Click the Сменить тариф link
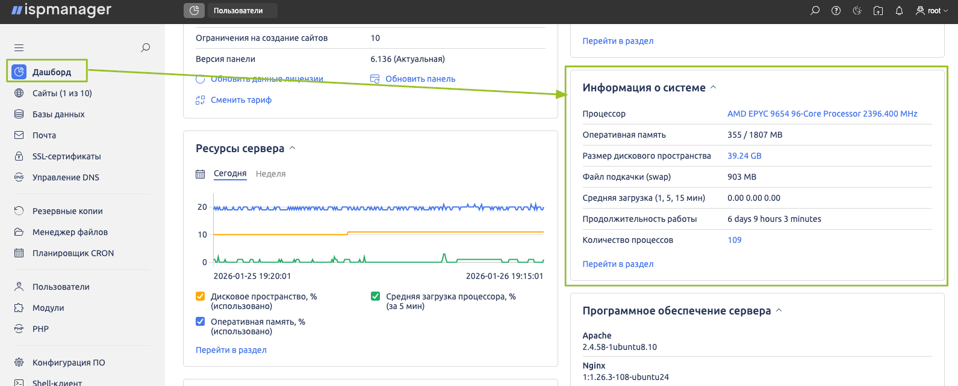 pyautogui.click(x=241, y=100)
